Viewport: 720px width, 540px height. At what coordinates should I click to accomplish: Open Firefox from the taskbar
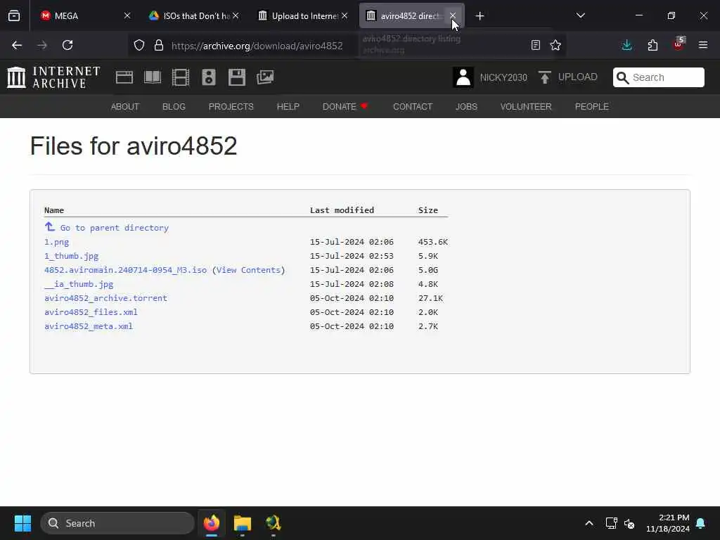pyautogui.click(x=211, y=523)
